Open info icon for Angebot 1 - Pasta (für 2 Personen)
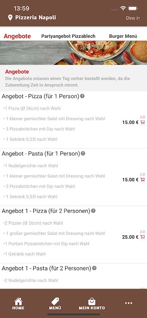This screenshot has width=147, height=318. [x=94, y=268]
